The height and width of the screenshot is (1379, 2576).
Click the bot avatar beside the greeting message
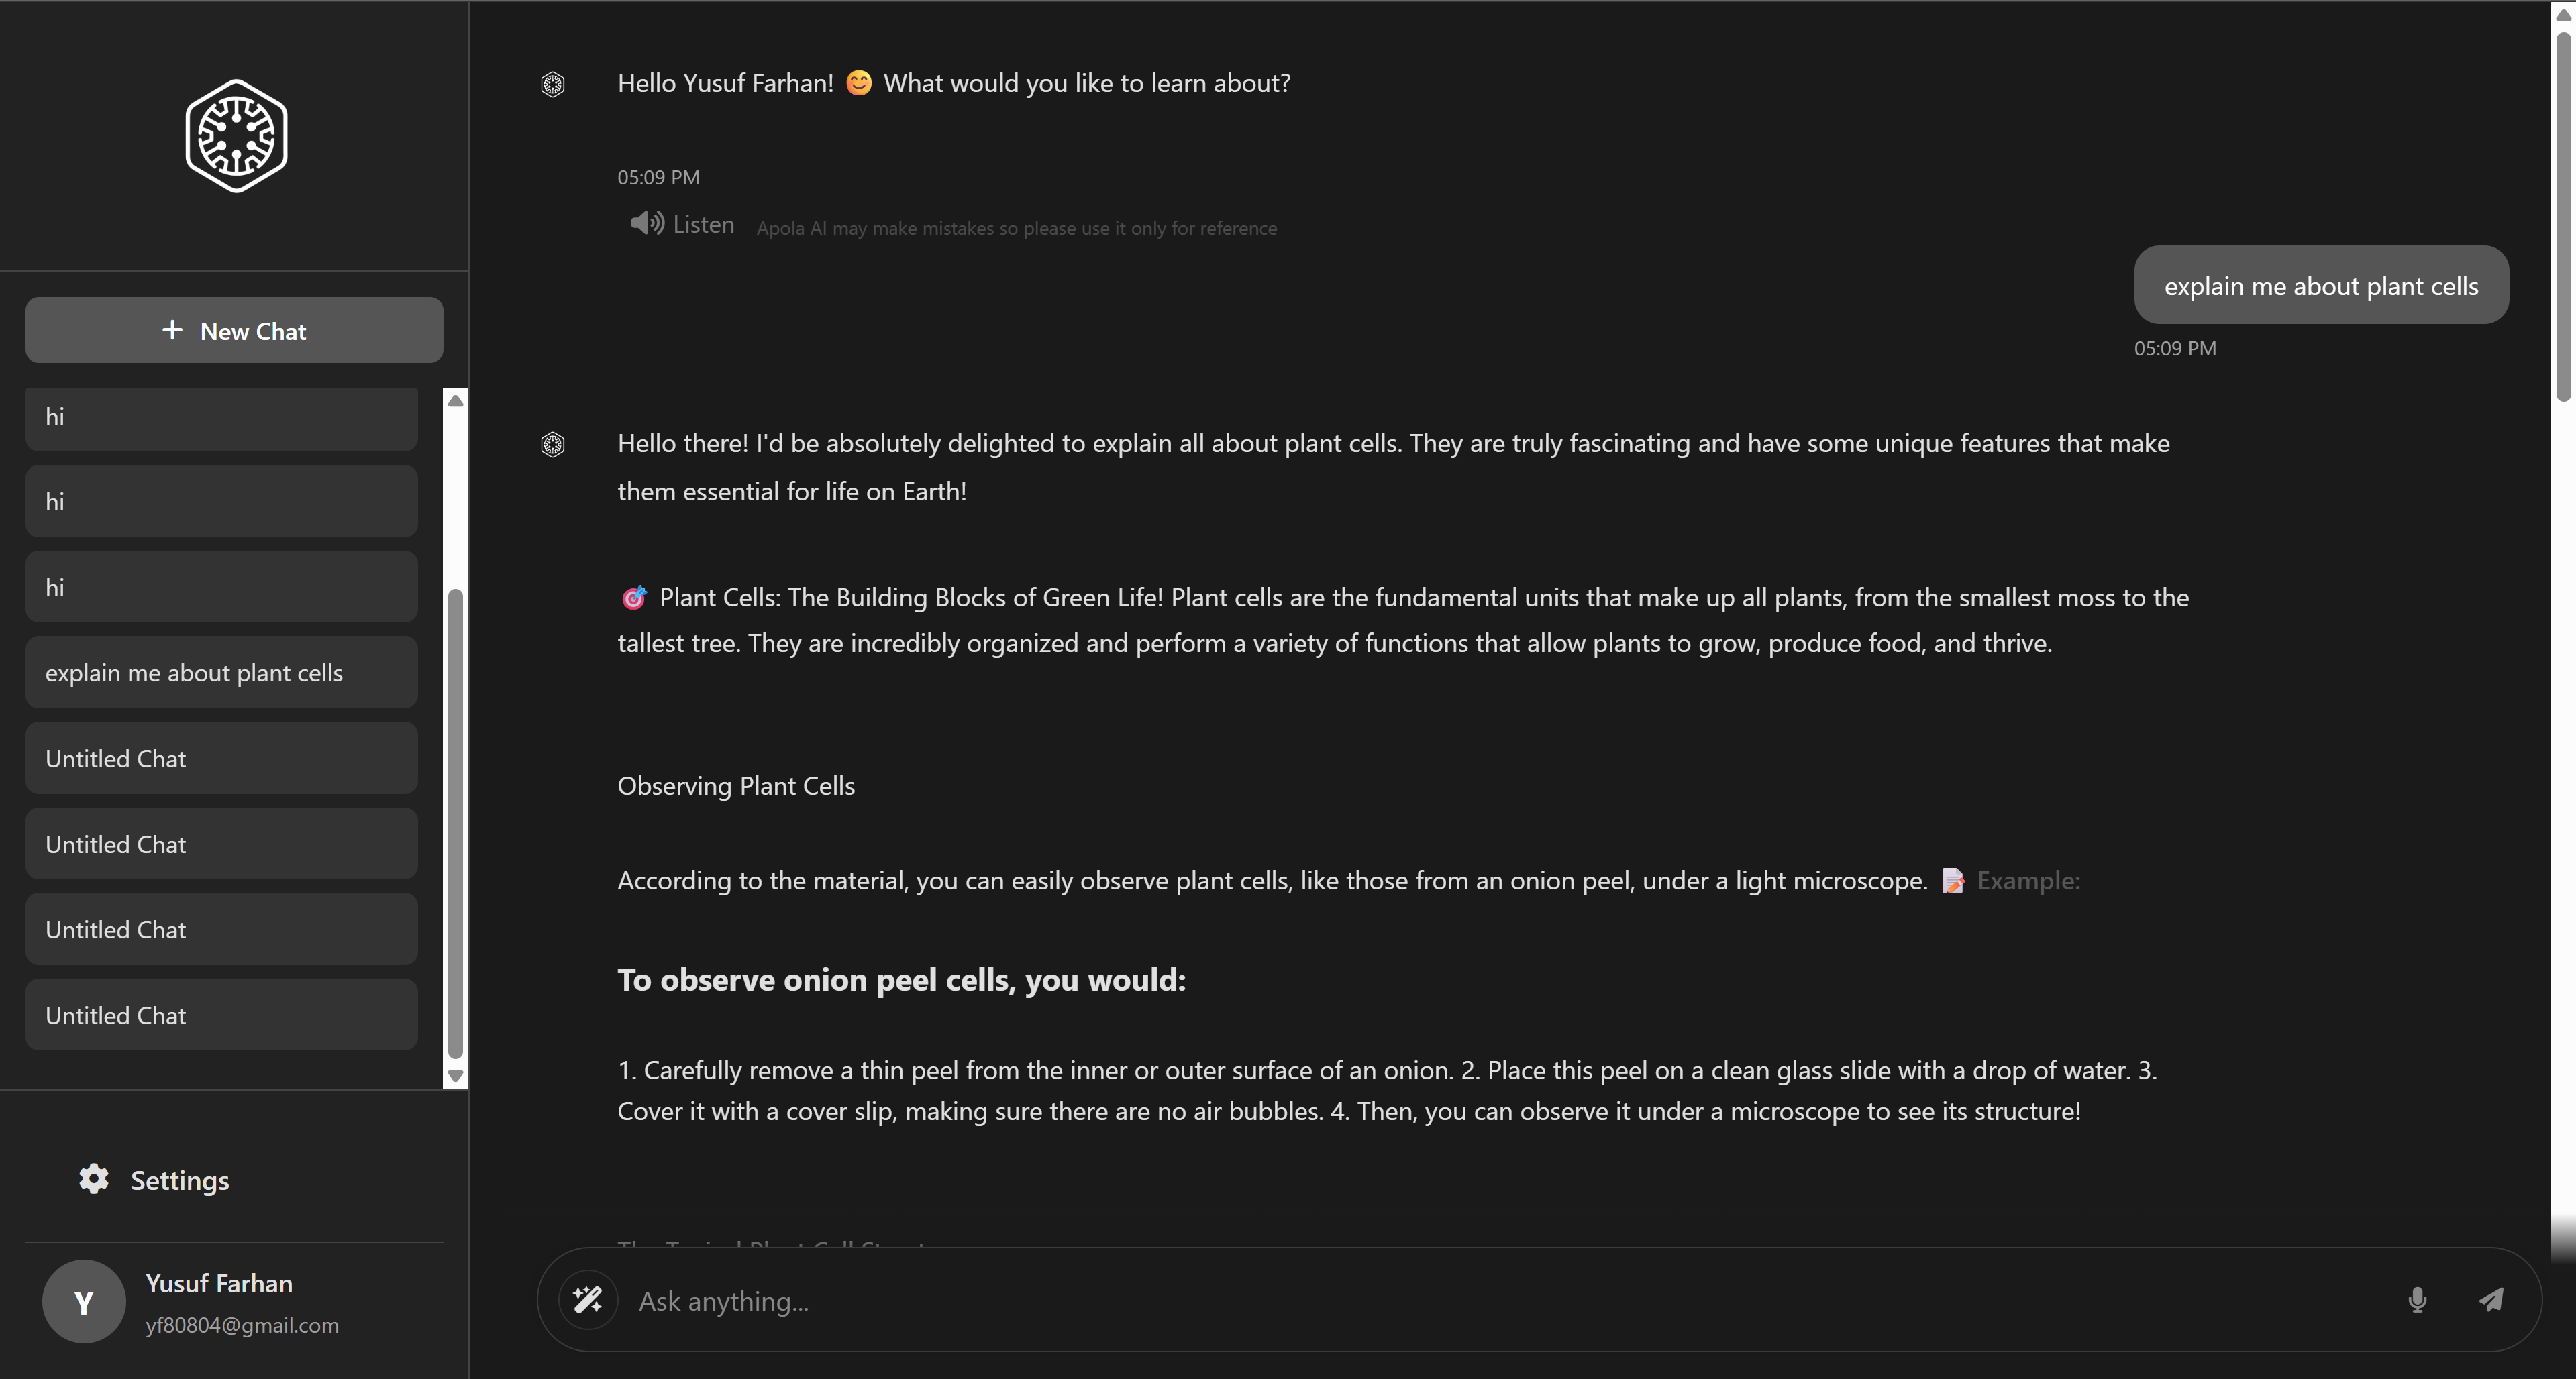(x=553, y=84)
